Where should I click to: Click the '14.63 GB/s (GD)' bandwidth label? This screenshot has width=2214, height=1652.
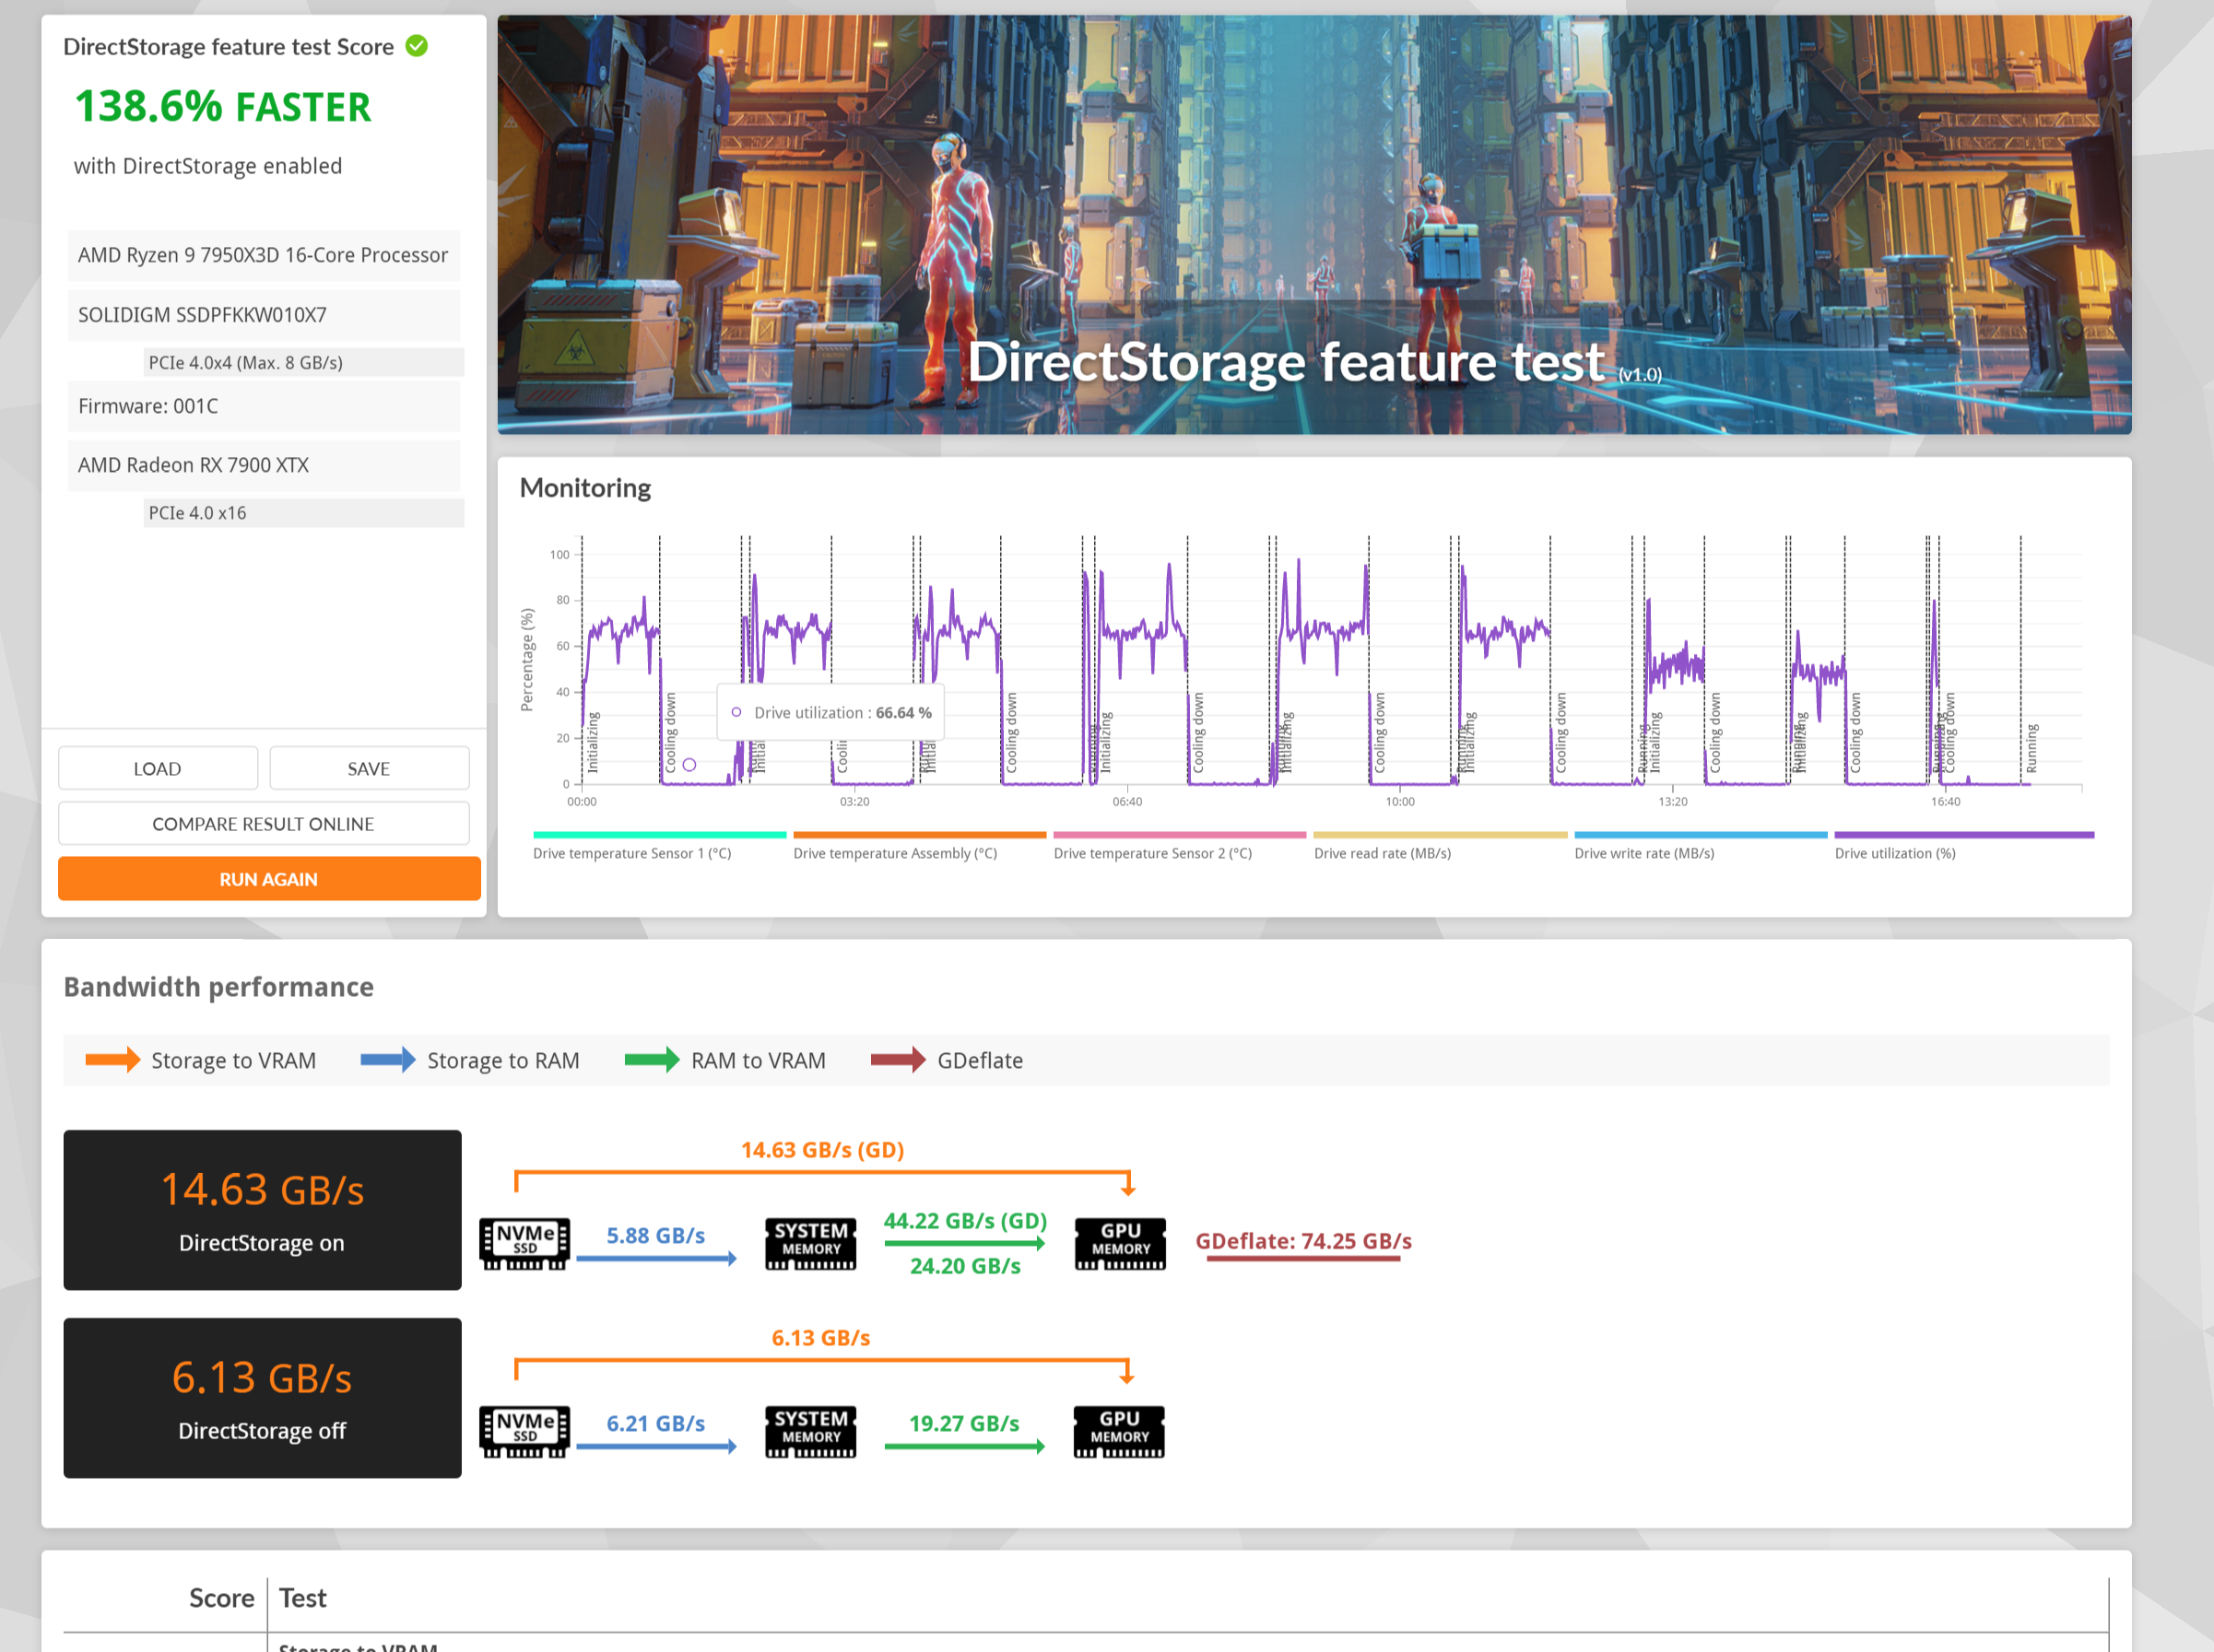[822, 1150]
